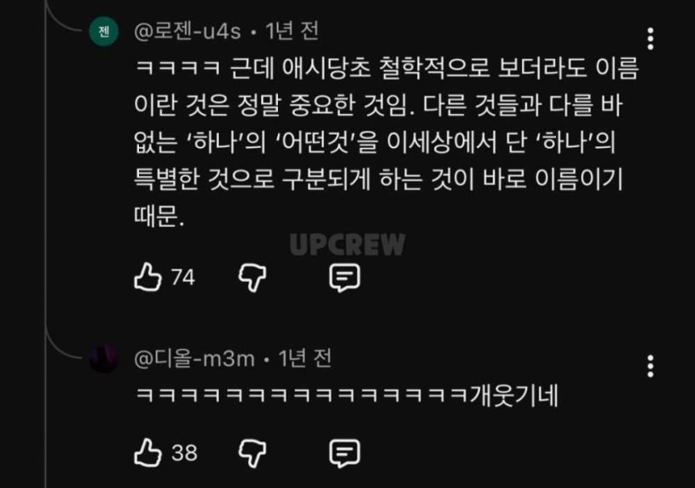
Task: Open the reply icon under the 74-like comment
Action: (x=345, y=278)
